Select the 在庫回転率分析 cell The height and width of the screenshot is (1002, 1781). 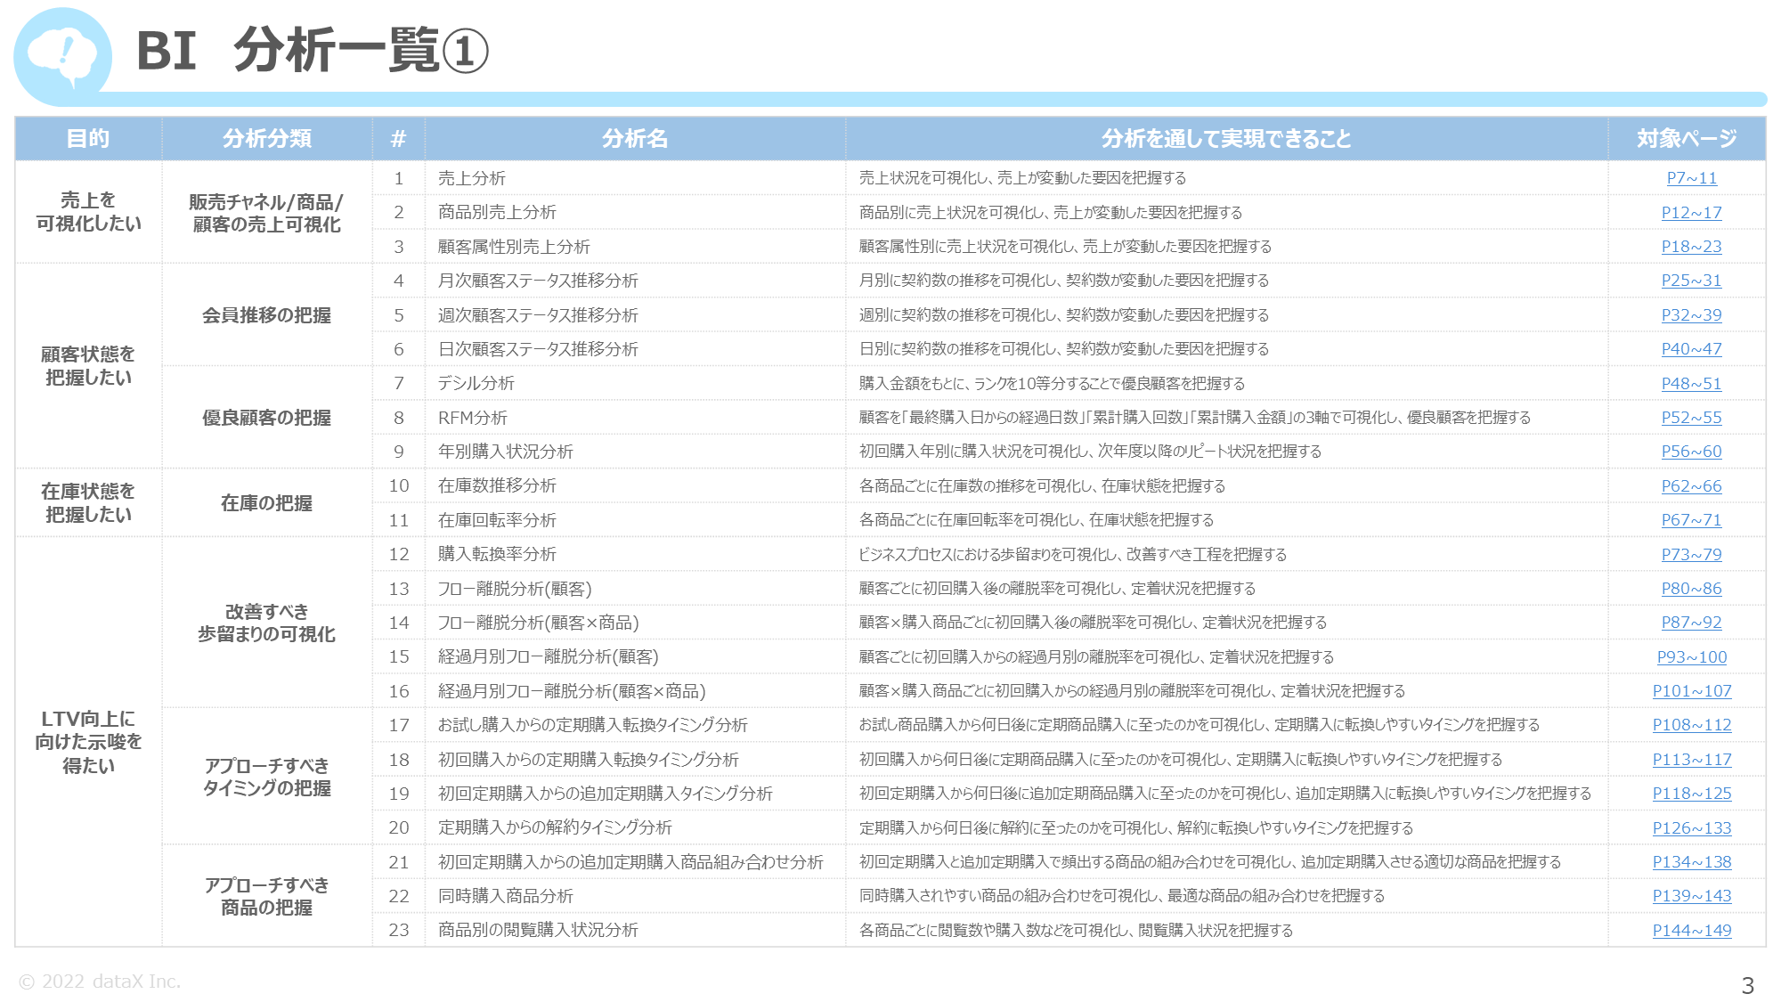point(635,520)
